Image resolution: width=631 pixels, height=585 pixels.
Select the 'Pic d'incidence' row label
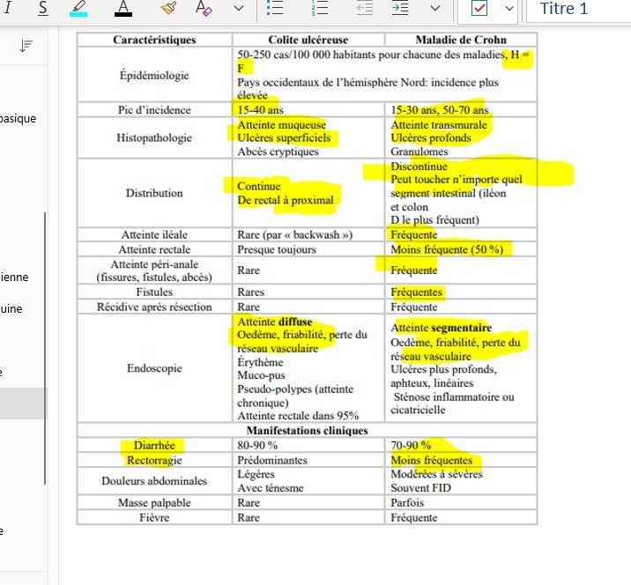154,110
